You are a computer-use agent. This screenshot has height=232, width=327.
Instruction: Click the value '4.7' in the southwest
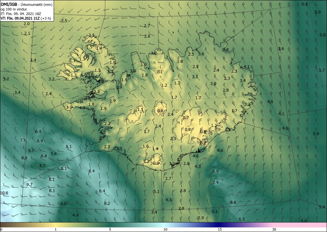tap(42, 166)
